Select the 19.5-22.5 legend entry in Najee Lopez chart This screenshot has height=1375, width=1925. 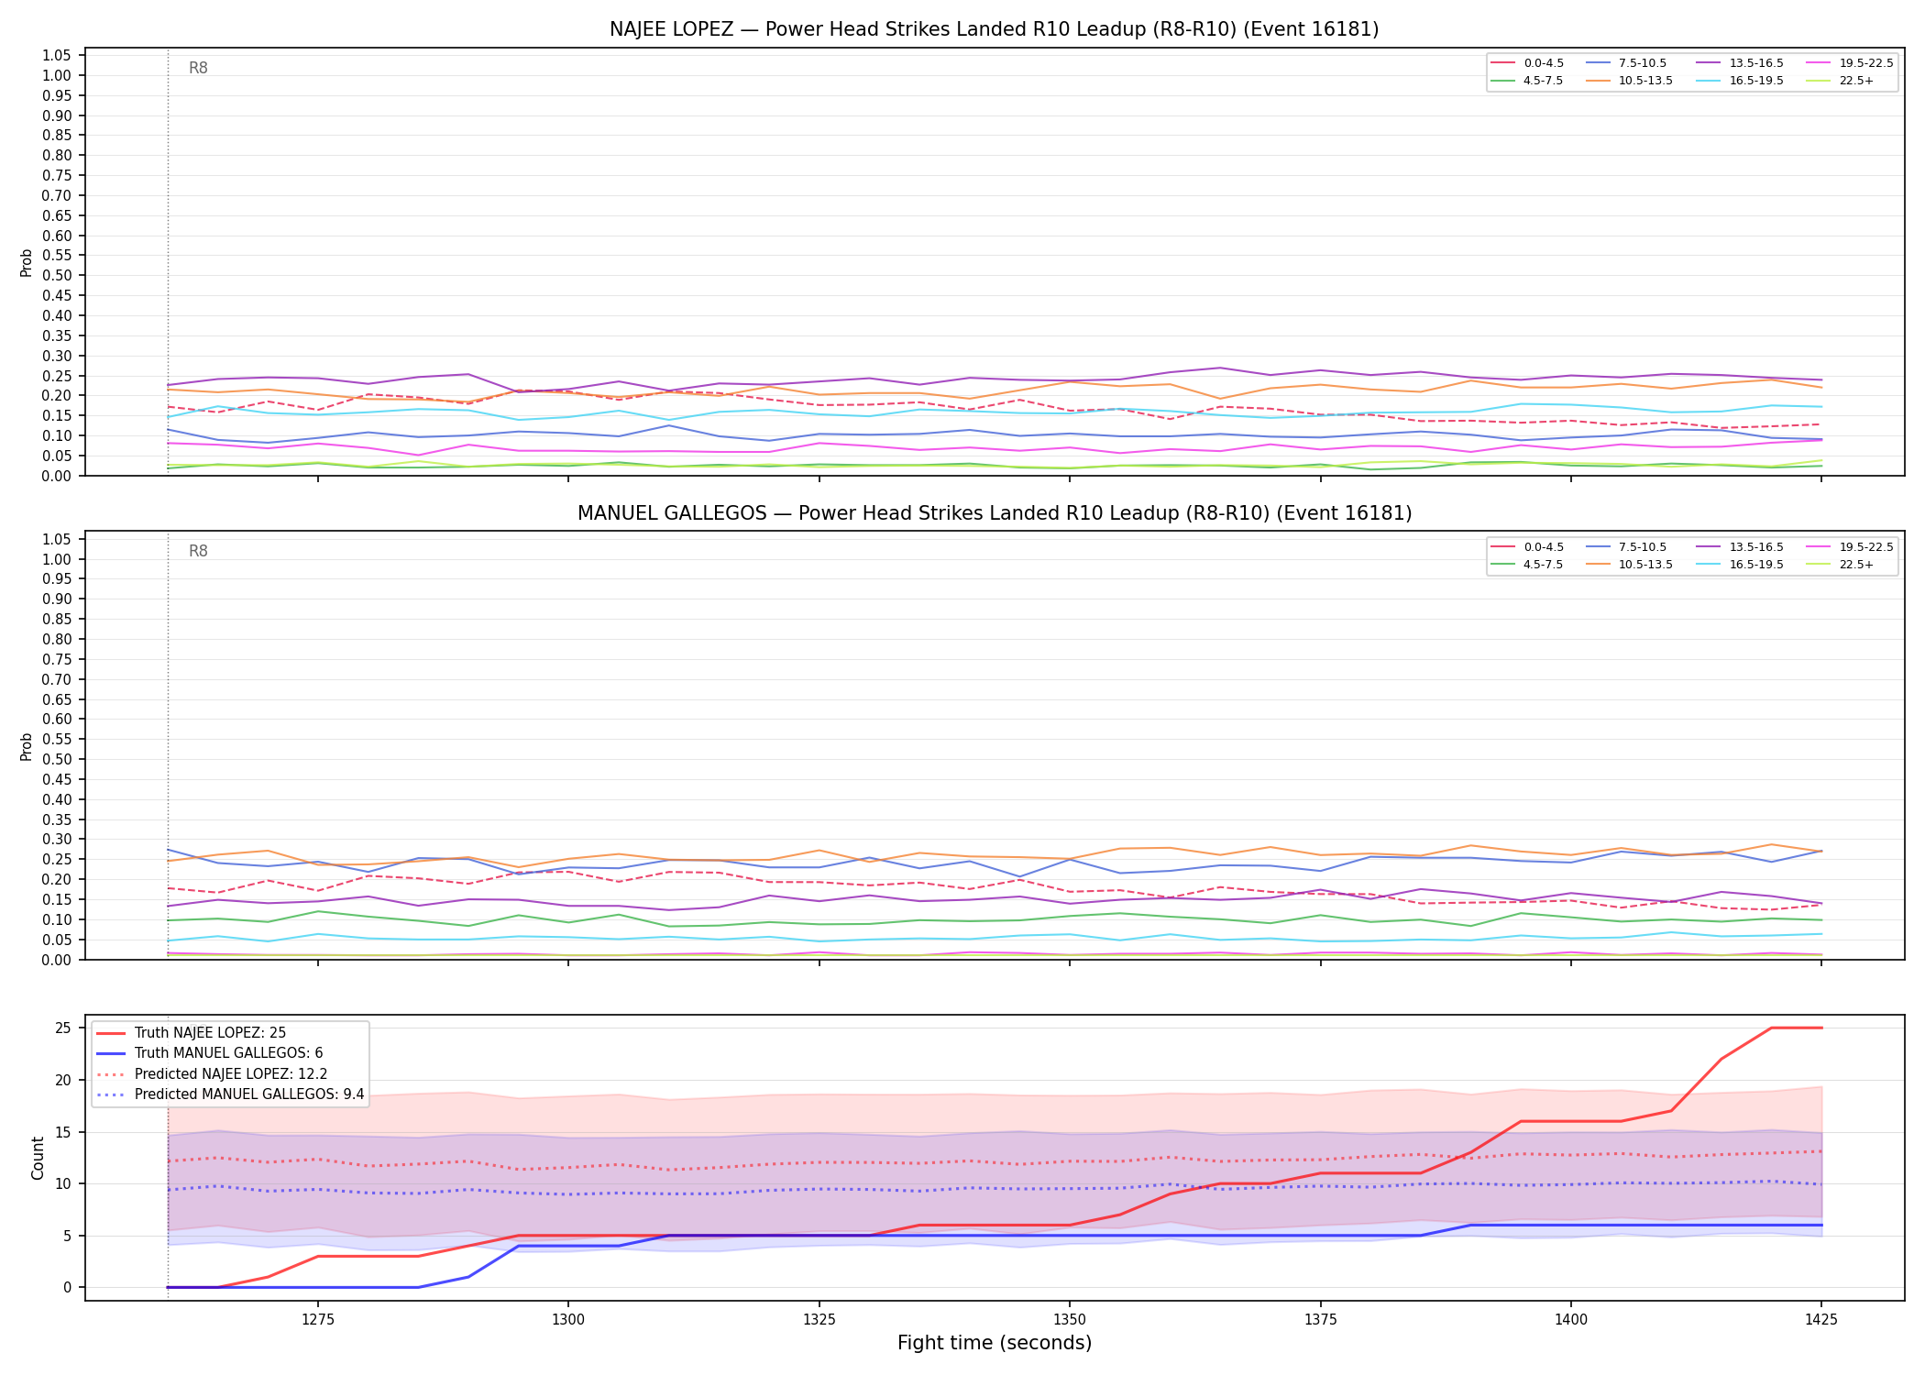click(1850, 63)
